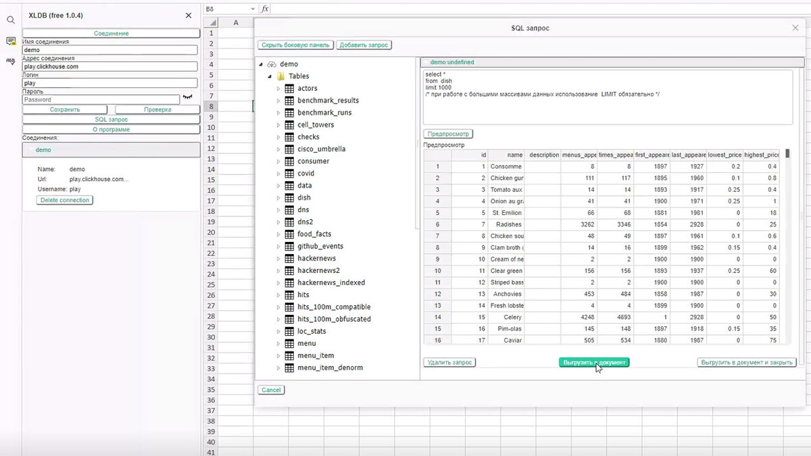Close the XLDB plugin panel

click(189, 15)
